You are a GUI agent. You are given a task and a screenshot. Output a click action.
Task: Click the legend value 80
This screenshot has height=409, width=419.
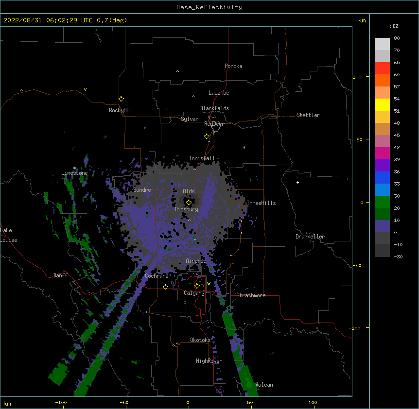click(x=397, y=38)
